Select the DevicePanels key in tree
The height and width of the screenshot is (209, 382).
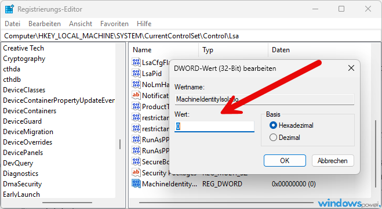point(23,153)
